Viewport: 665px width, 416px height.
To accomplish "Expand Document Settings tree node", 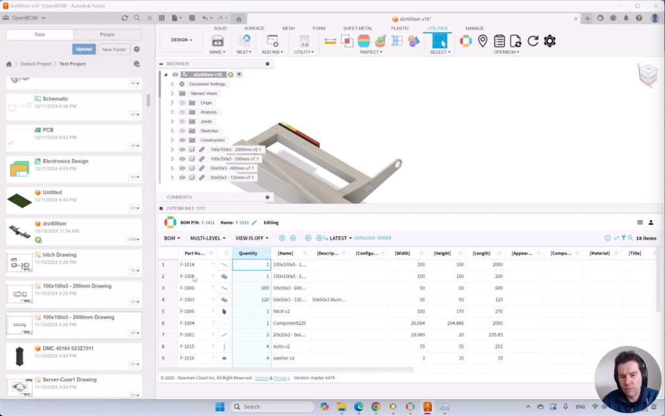I will (x=172, y=84).
